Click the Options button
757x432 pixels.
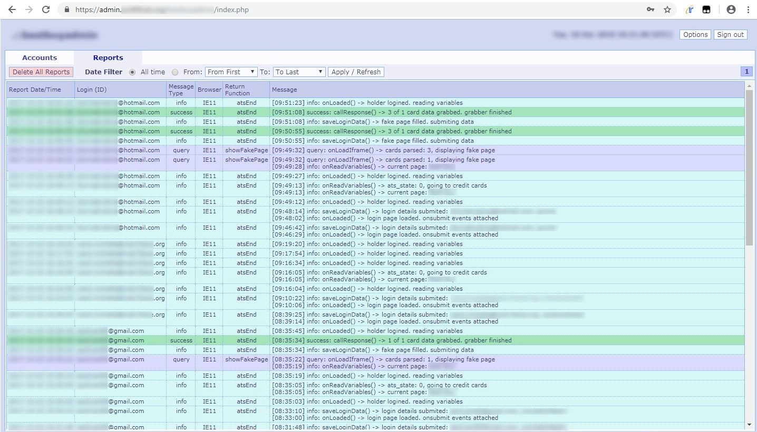695,35
